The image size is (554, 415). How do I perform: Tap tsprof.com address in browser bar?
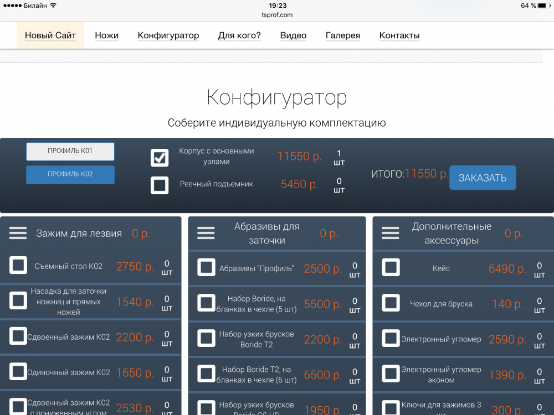[277, 15]
